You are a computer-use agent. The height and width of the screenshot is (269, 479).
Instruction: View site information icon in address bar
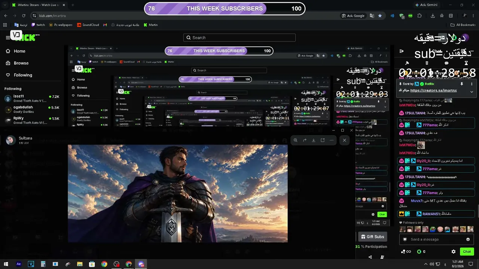[34, 16]
